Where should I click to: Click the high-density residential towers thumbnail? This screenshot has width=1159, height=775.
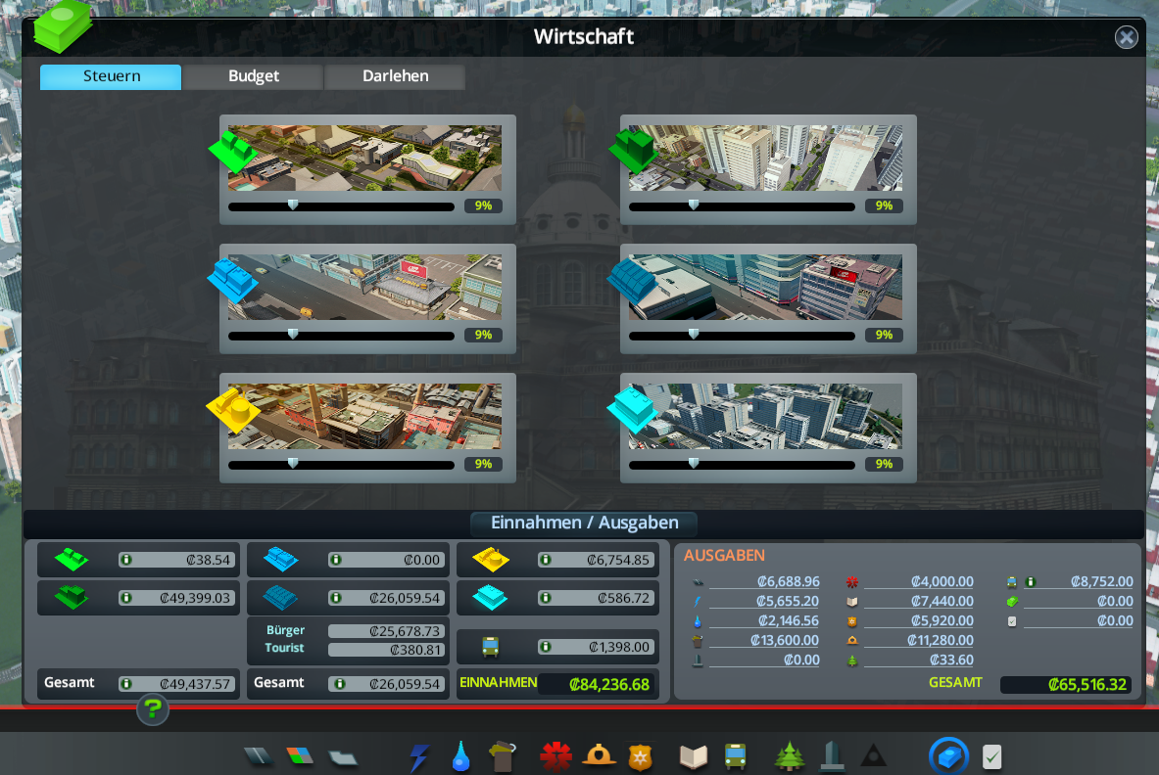pos(765,158)
